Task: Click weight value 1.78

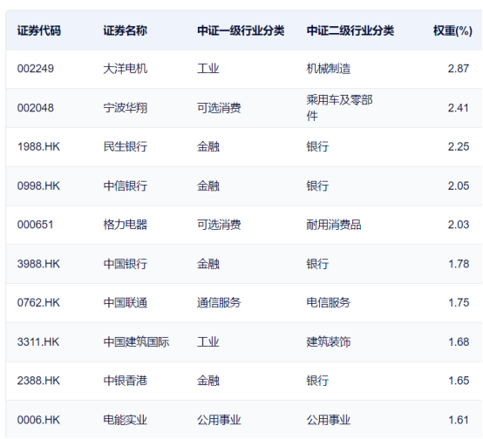Action: point(459,264)
